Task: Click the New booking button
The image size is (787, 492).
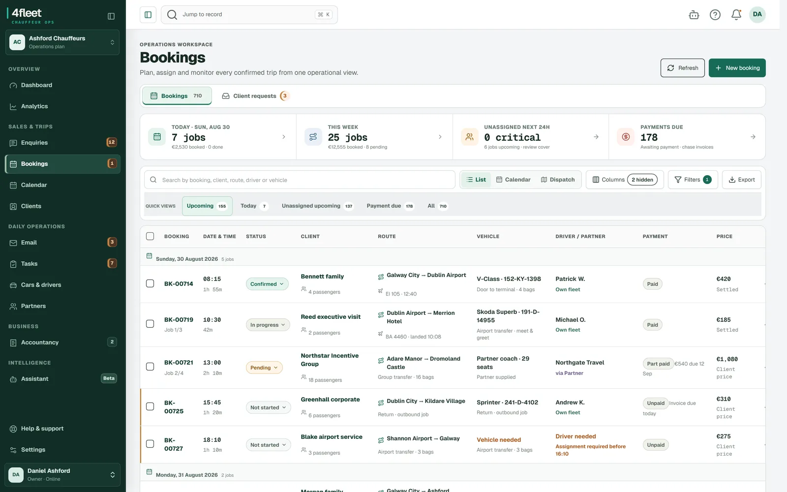Action: pyautogui.click(x=737, y=68)
